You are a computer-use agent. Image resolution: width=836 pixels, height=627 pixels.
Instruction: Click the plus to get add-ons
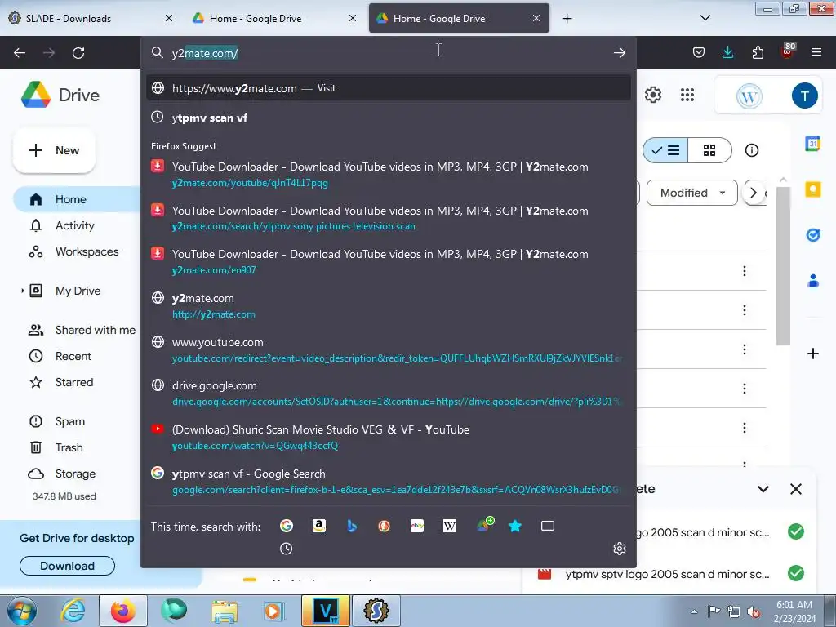(x=812, y=353)
